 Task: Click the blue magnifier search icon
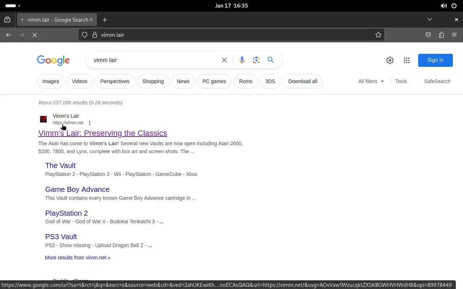(271, 60)
